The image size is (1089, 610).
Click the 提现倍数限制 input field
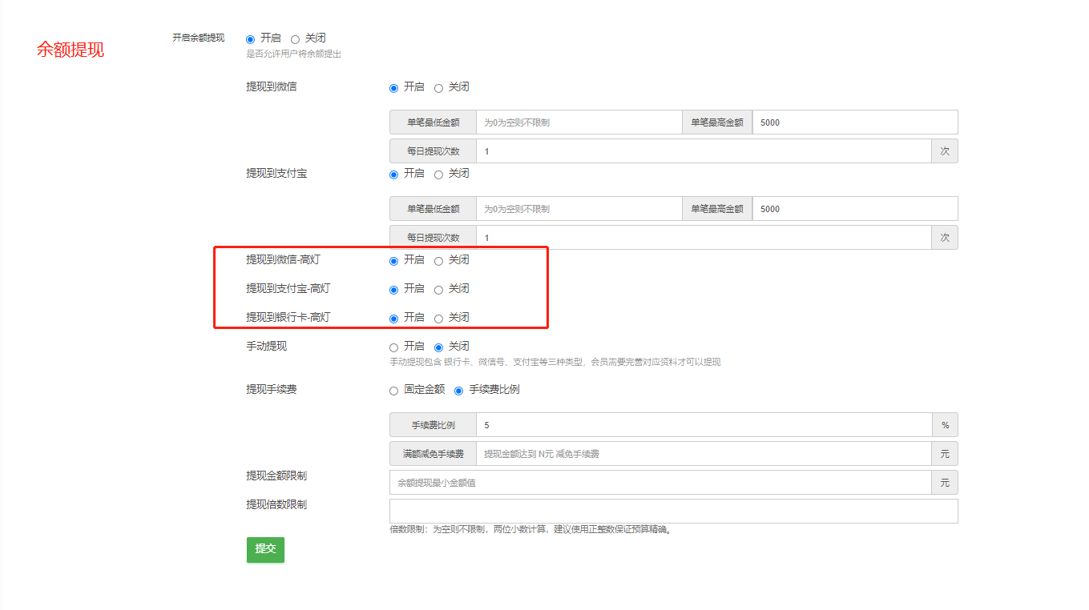(673, 512)
